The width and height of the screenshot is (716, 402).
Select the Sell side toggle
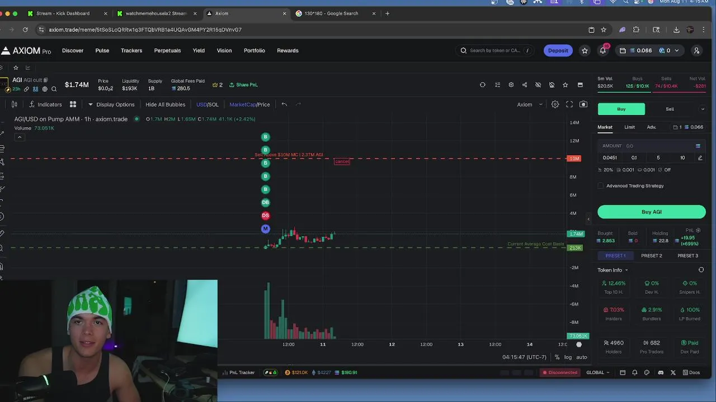click(x=670, y=109)
